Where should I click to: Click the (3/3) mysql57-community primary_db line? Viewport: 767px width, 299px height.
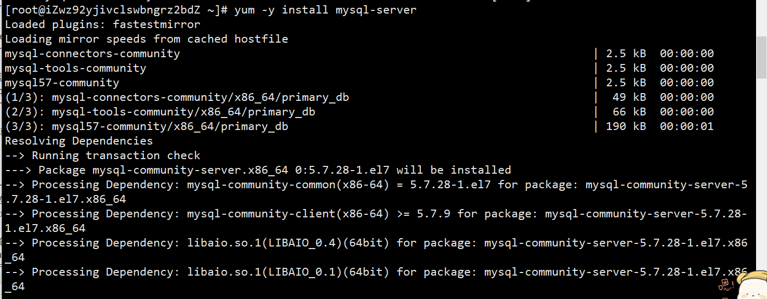pos(147,126)
